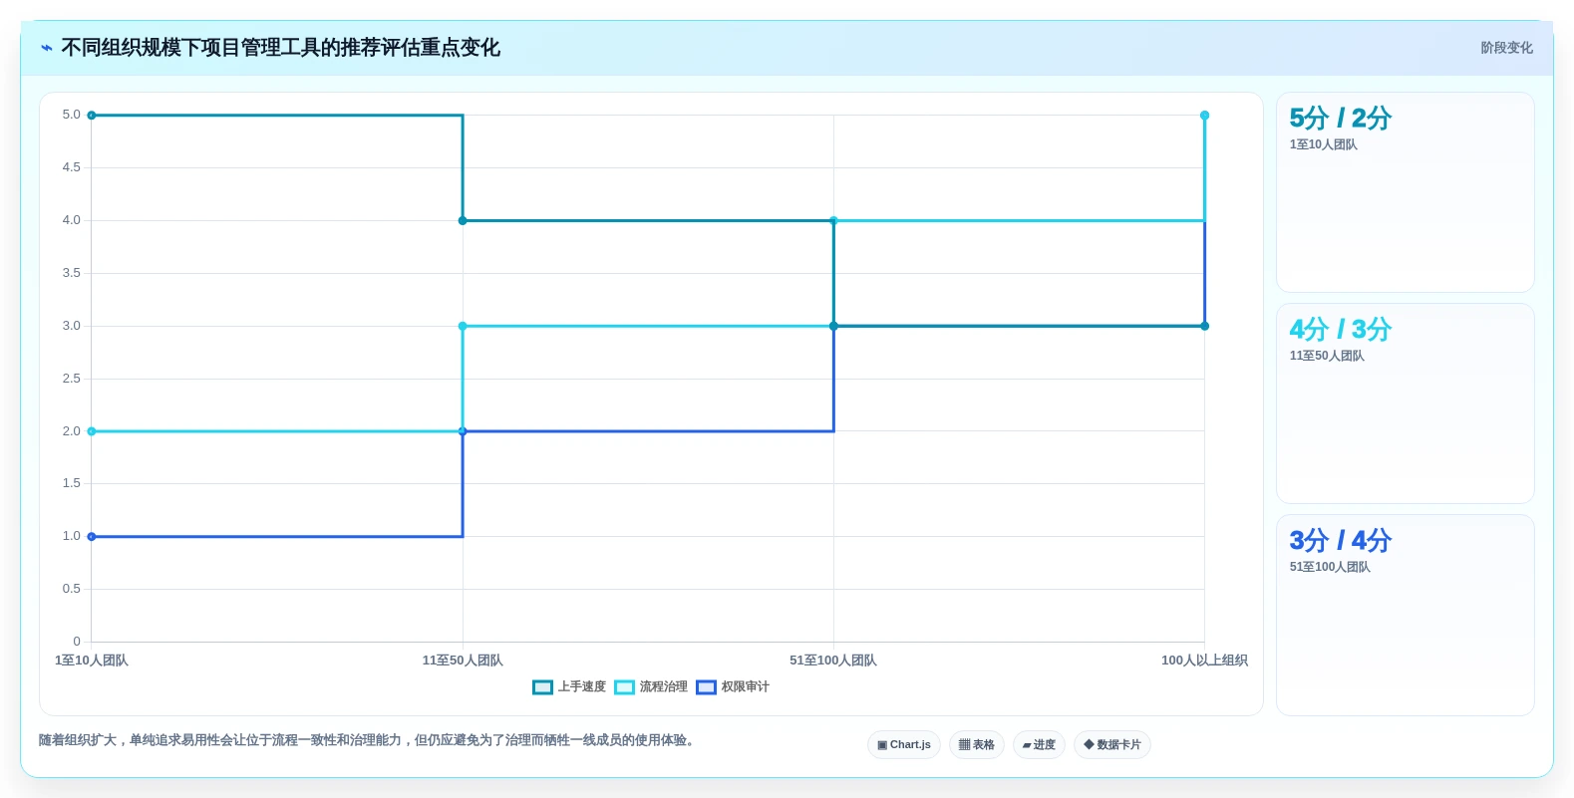Image resolution: width=1574 pixels, height=798 pixels.
Task: Click the 流程治理 point at 2.0 for 1至10人团队
Action: pos(92,431)
